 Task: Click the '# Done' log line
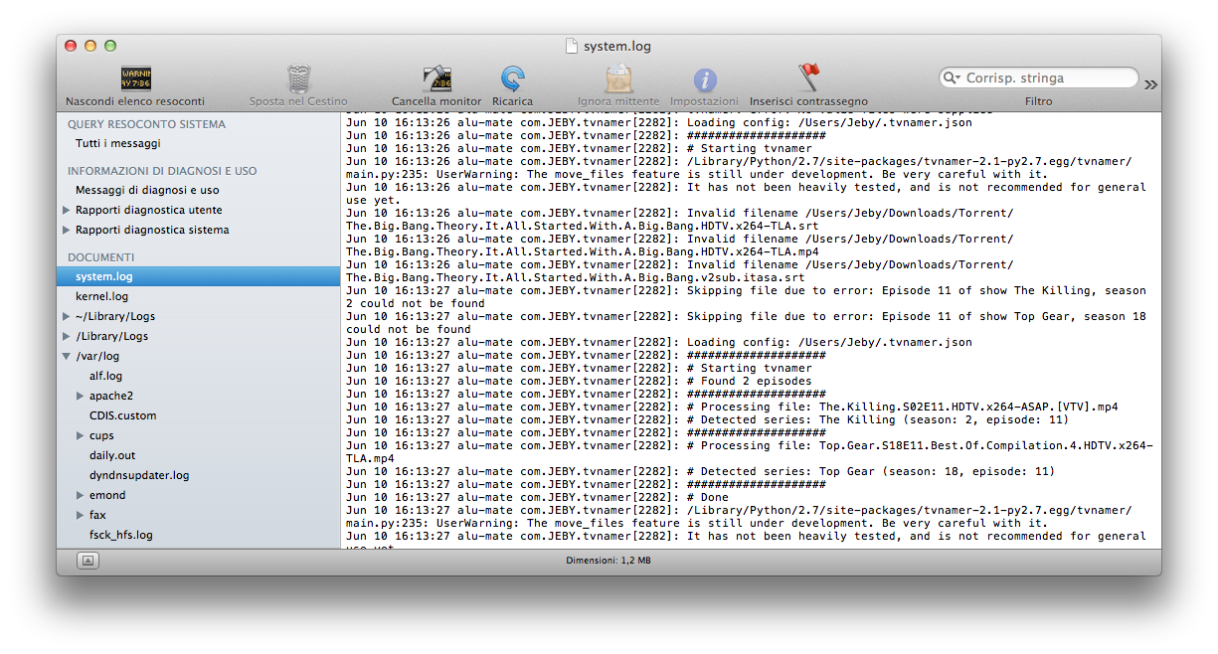coord(537,497)
